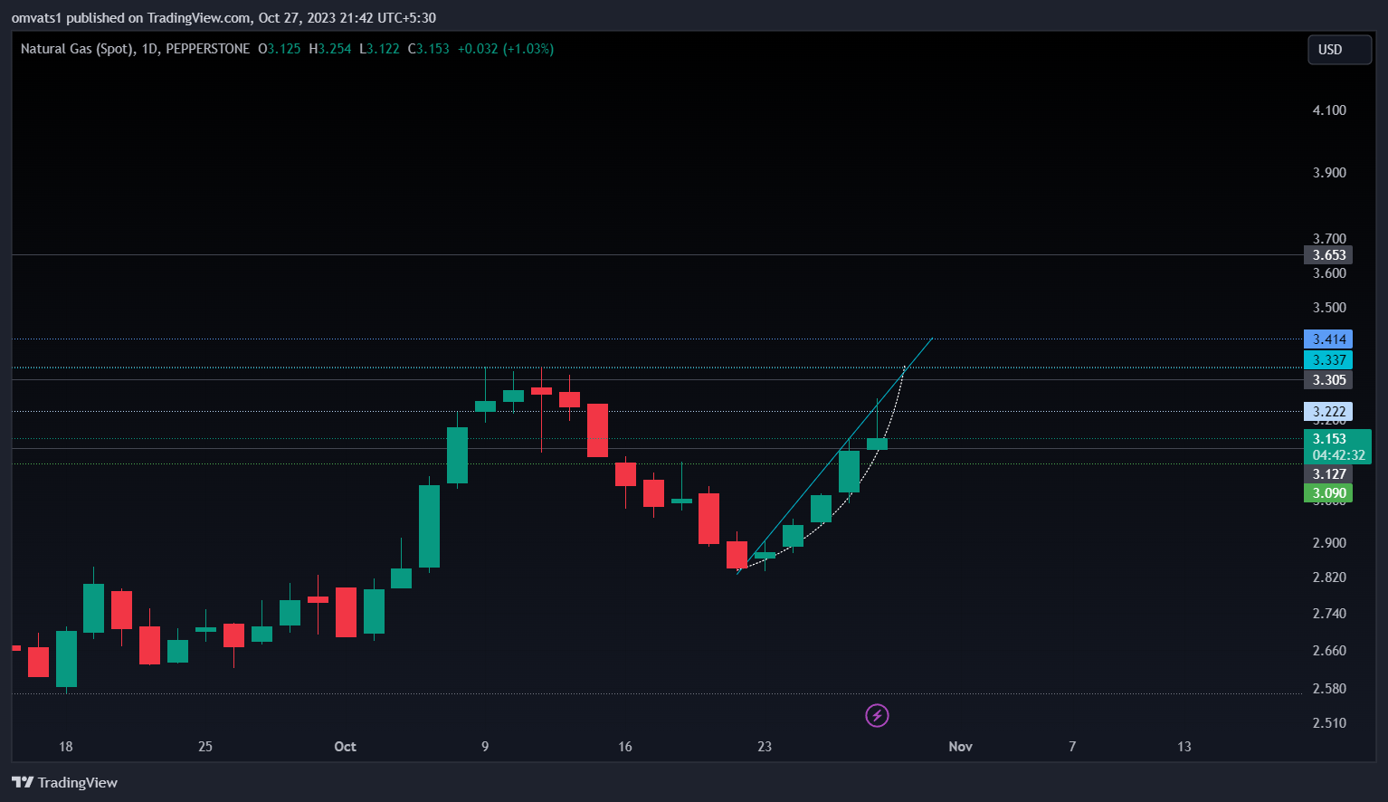Click date 7 on time axis
The image size is (1388, 802).
click(1072, 747)
